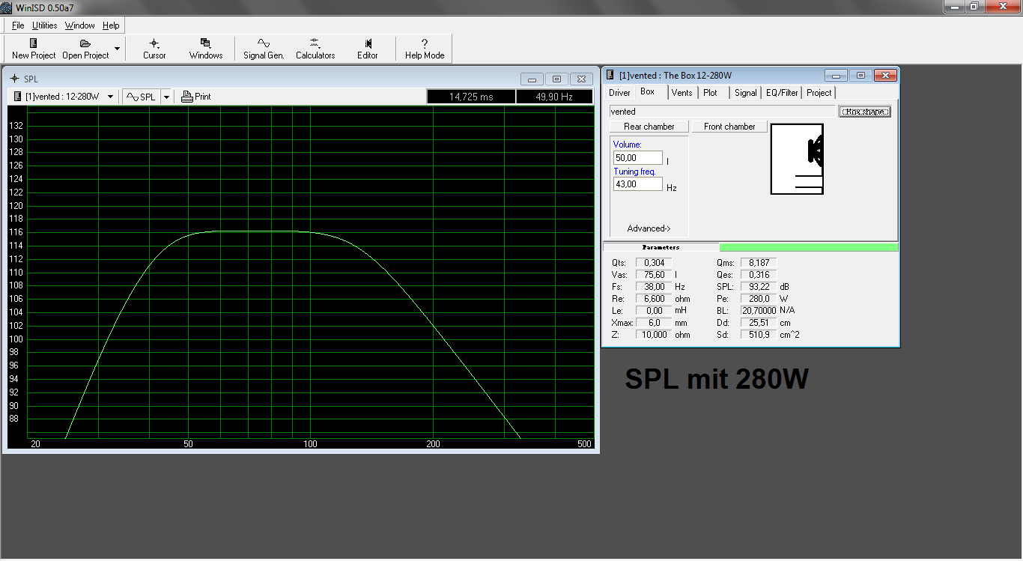Click the New Project toolbar icon
Screen dimensions: 1023x561
(x=34, y=44)
